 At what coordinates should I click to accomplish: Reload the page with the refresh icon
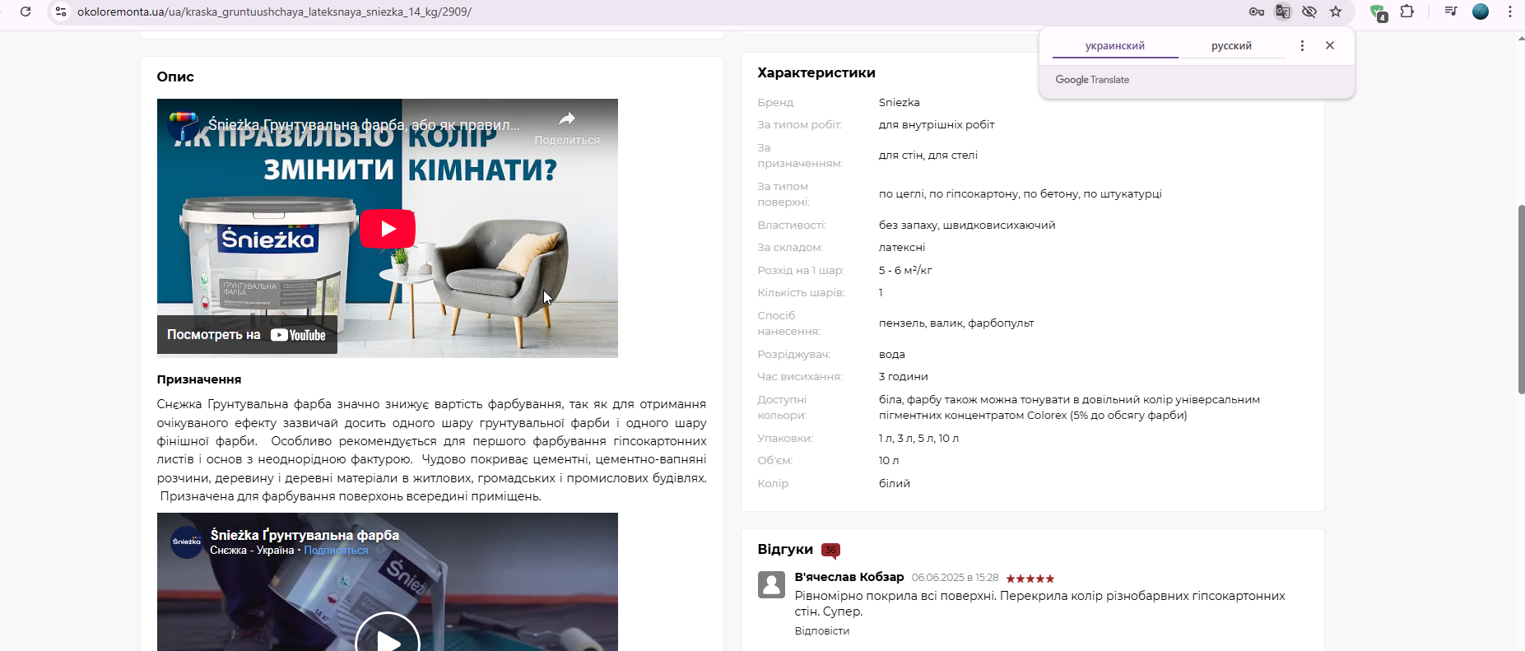click(26, 12)
